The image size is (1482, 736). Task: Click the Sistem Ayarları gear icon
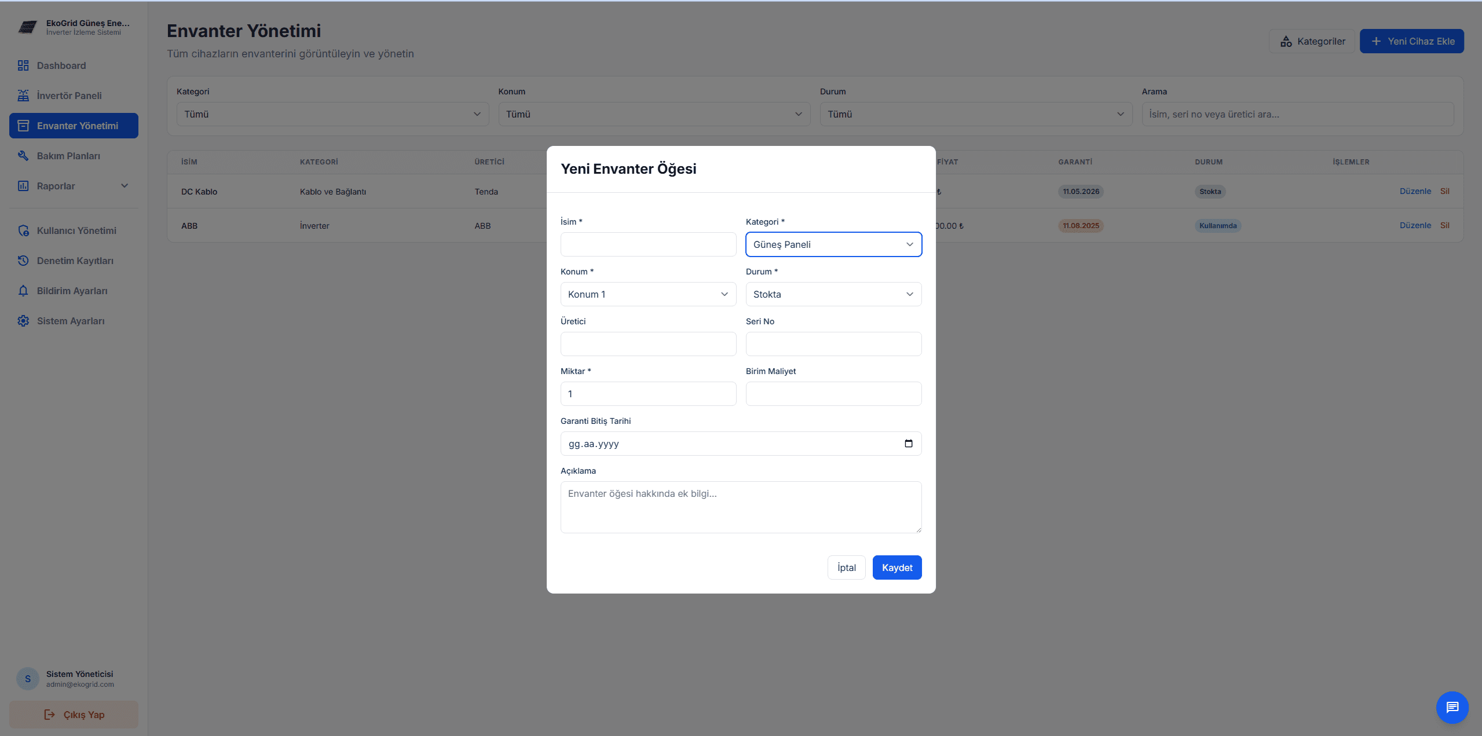(23, 321)
